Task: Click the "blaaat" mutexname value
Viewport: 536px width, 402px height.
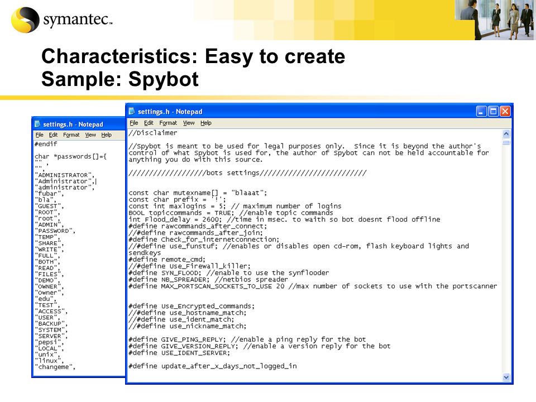Action: (x=247, y=193)
